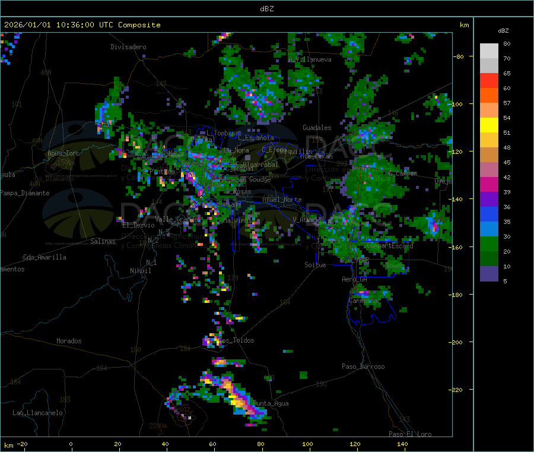Select the 'N_1' label near Nihuil
The height and width of the screenshot is (452, 534).
[151, 262]
